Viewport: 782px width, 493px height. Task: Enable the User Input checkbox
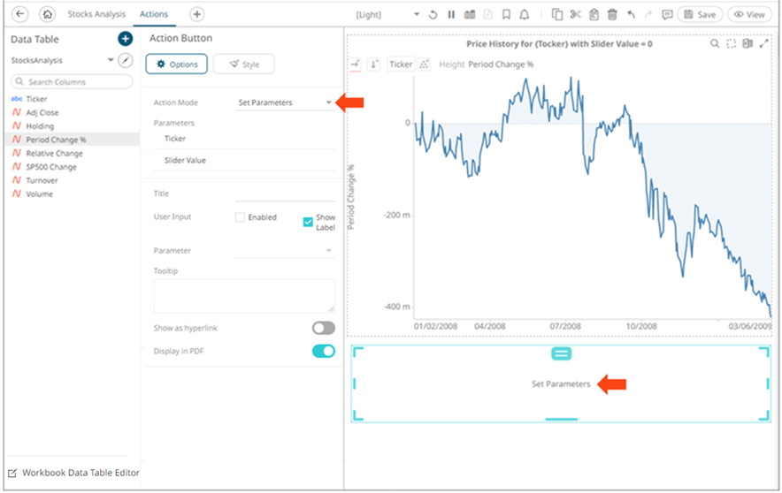tap(241, 217)
